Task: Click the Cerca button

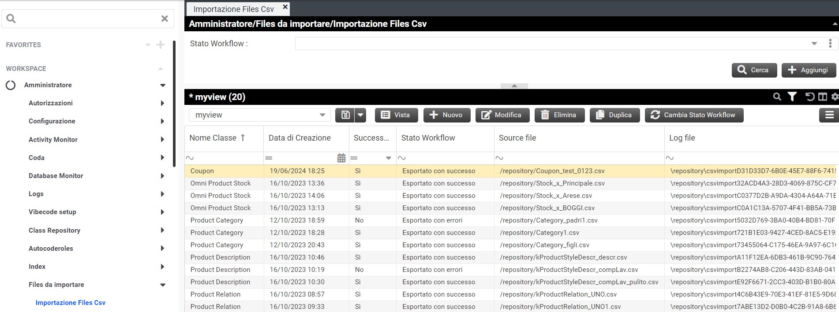Action: pyautogui.click(x=754, y=70)
